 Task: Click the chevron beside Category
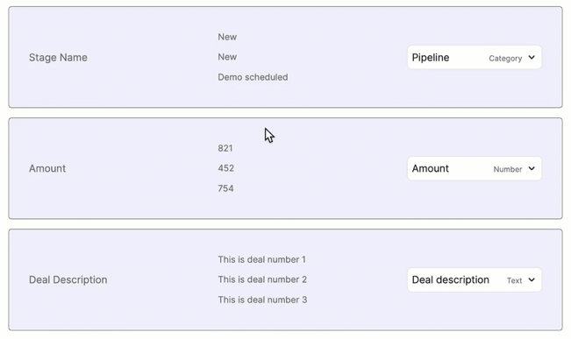pyautogui.click(x=532, y=58)
